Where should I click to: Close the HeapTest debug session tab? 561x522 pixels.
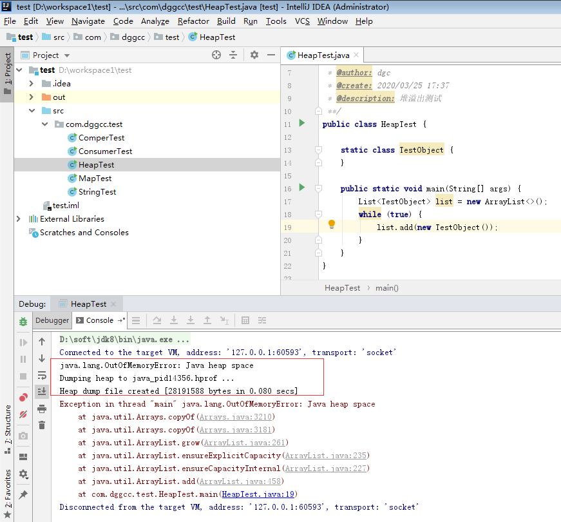coord(113,304)
